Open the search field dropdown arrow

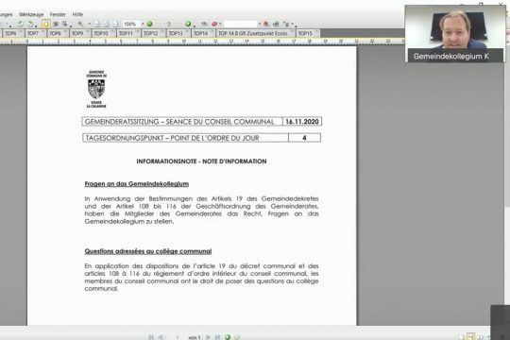pos(260,24)
